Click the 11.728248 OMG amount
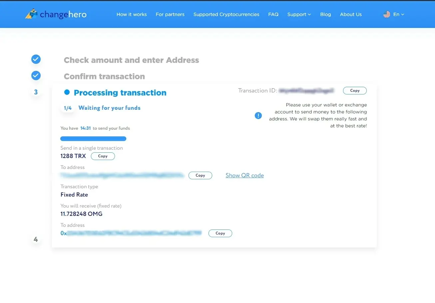This screenshot has width=435, height=303. [x=82, y=214]
